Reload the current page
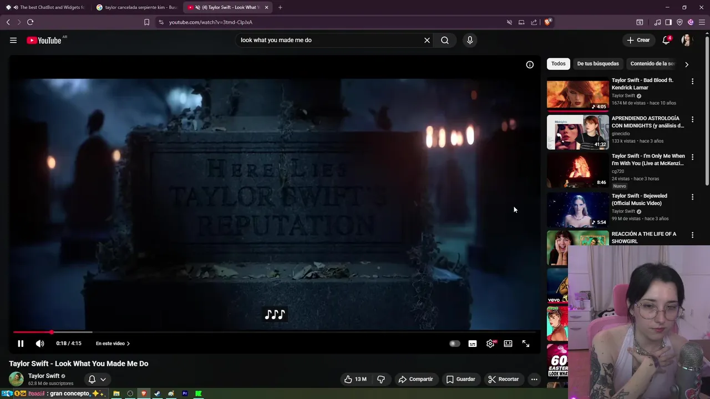The image size is (710, 399). tap(30, 22)
